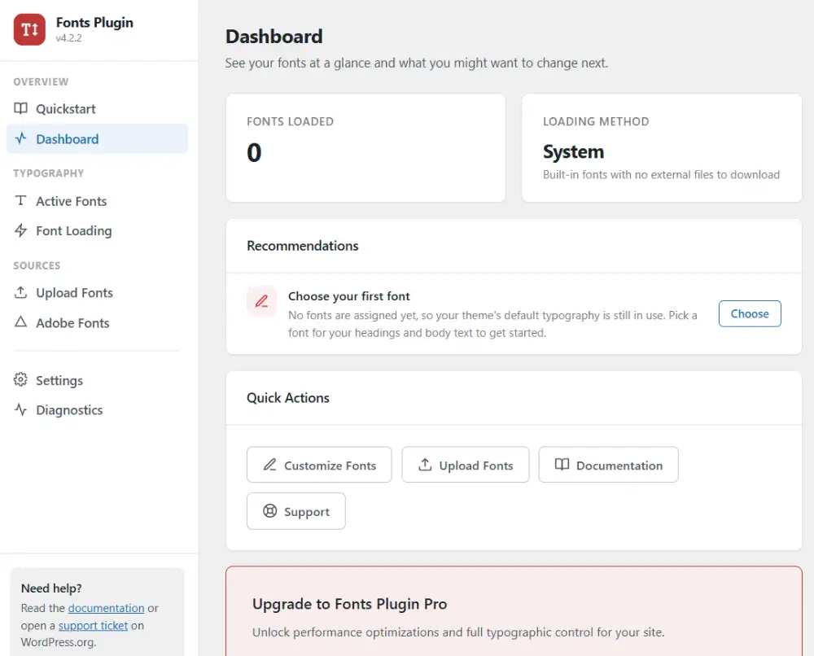Open Upload Fonts from the Sources section
This screenshot has height=656, width=814.
click(97, 293)
